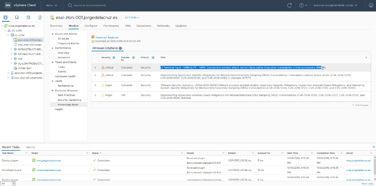Click Title column filter icon
Screen dimensions: 376x186
coord(366,58)
